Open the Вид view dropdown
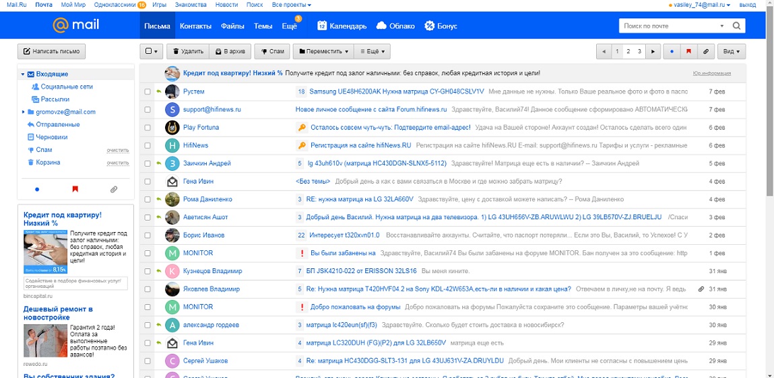Image resolution: width=774 pixels, height=378 pixels. (731, 51)
